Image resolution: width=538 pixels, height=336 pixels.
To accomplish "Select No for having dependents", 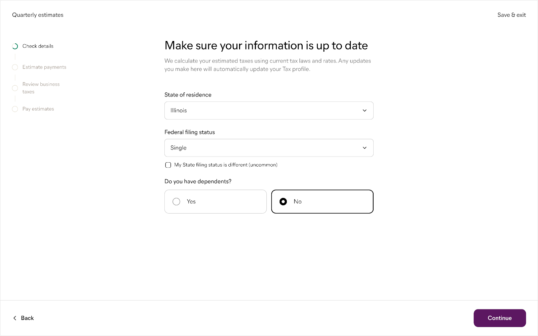I will pyautogui.click(x=283, y=202).
